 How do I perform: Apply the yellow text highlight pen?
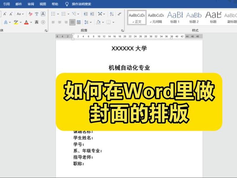(x=16, y=22)
